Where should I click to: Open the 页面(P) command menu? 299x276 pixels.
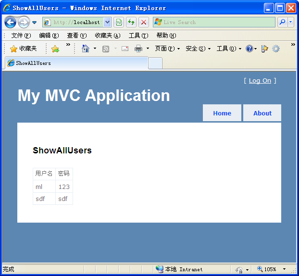pos(167,49)
